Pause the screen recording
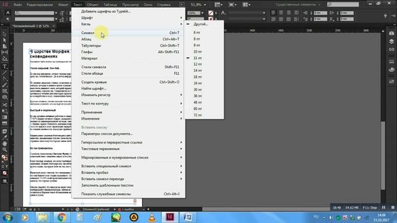The image size is (397, 223). tap(383, 208)
